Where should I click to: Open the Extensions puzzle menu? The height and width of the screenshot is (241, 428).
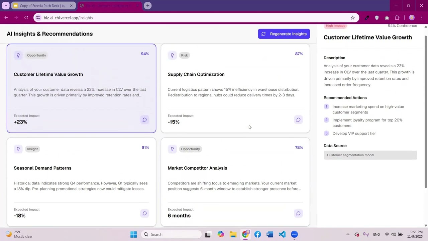click(x=397, y=18)
